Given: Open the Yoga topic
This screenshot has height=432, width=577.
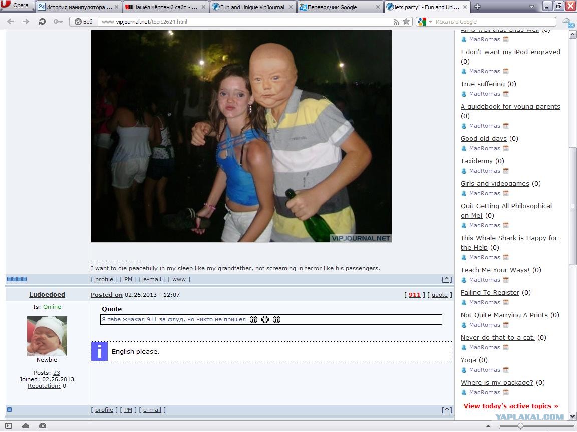Looking at the screenshot, I should 468,360.
